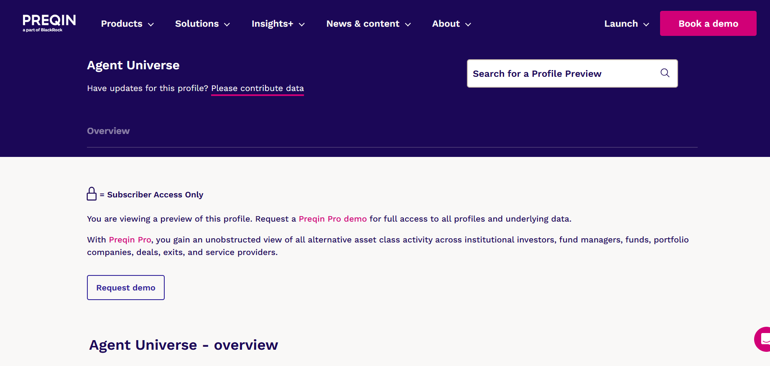Open the chat widget bubble
The width and height of the screenshot is (770, 366).
click(762, 339)
